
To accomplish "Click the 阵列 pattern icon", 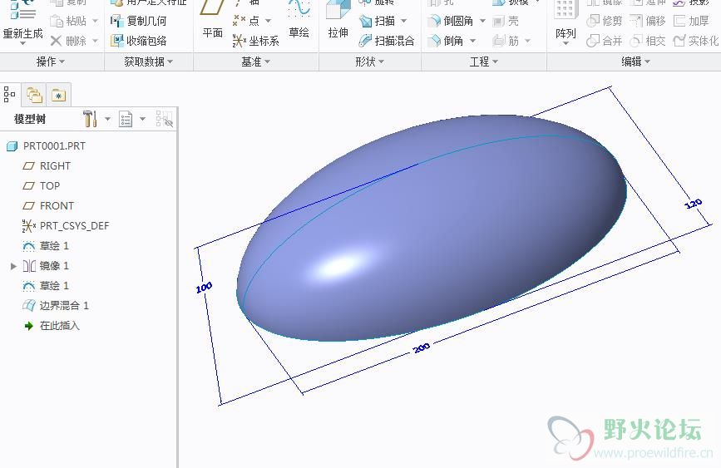I will [x=565, y=10].
